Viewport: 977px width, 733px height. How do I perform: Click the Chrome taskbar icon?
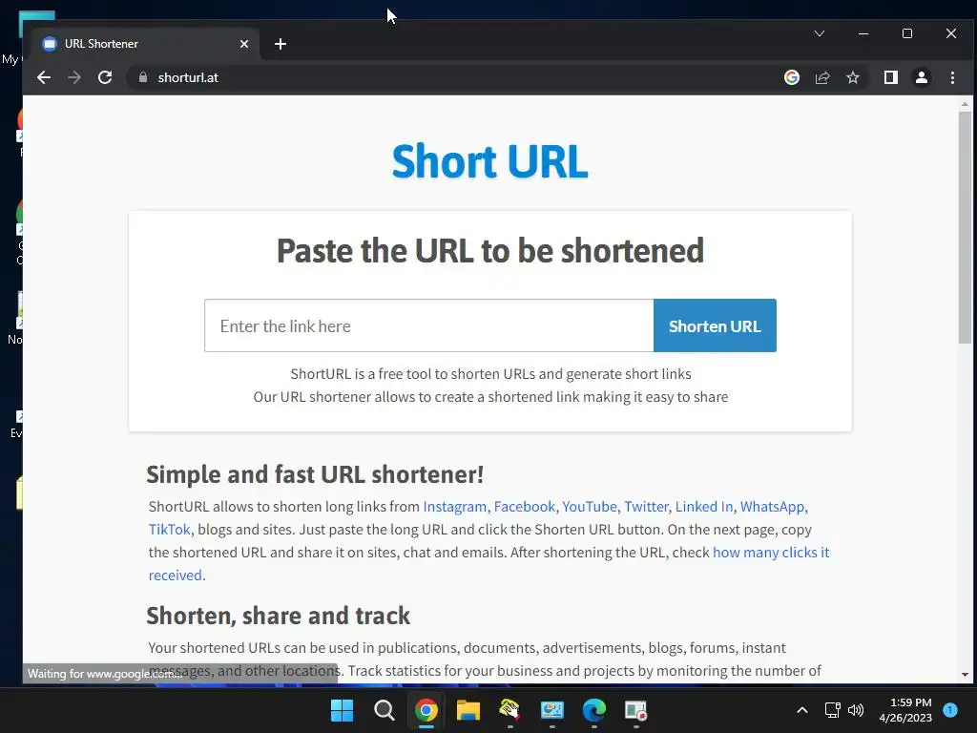tap(426, 710)
